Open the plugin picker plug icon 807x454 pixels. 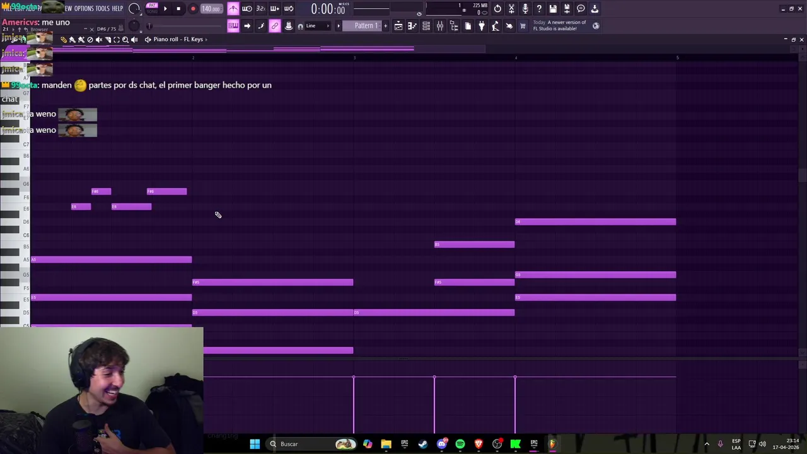[x=482, y=26]
